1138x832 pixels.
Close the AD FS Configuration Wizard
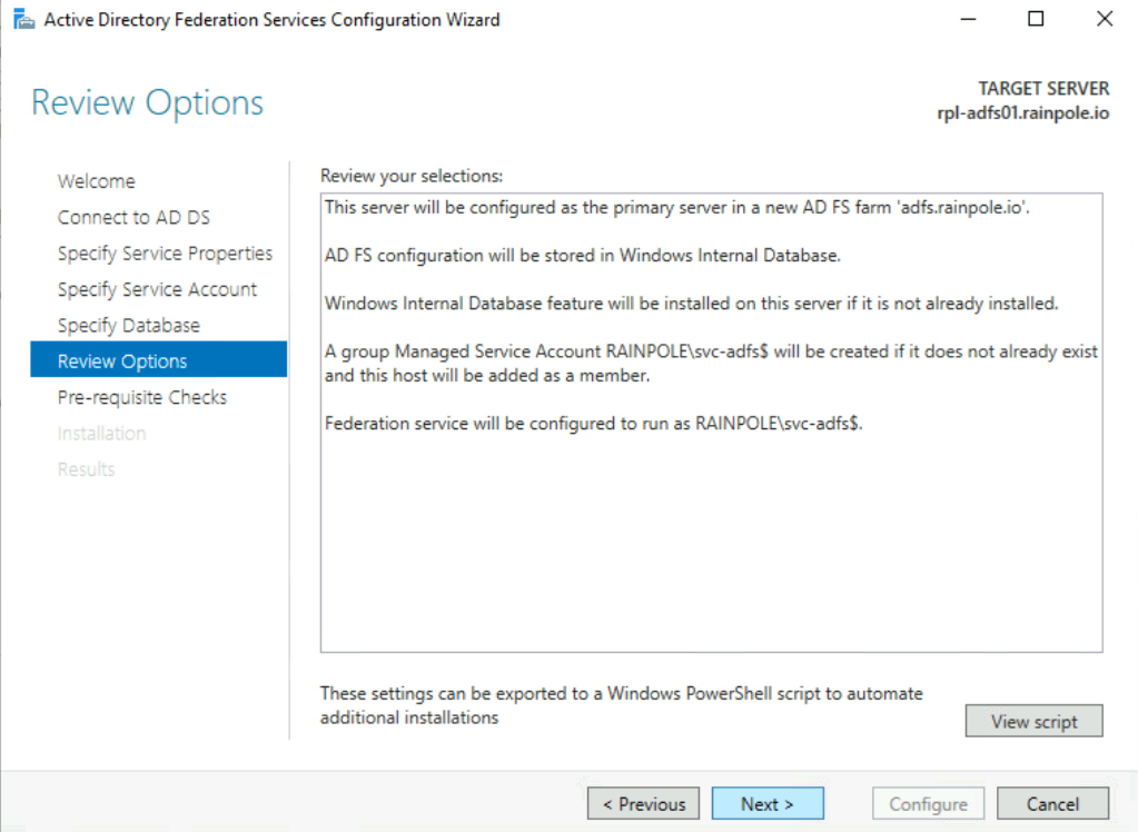point(1104,19)
